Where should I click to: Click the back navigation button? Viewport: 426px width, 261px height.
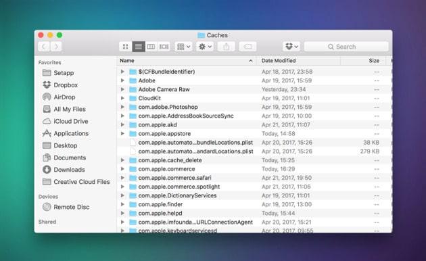[44, 47]
